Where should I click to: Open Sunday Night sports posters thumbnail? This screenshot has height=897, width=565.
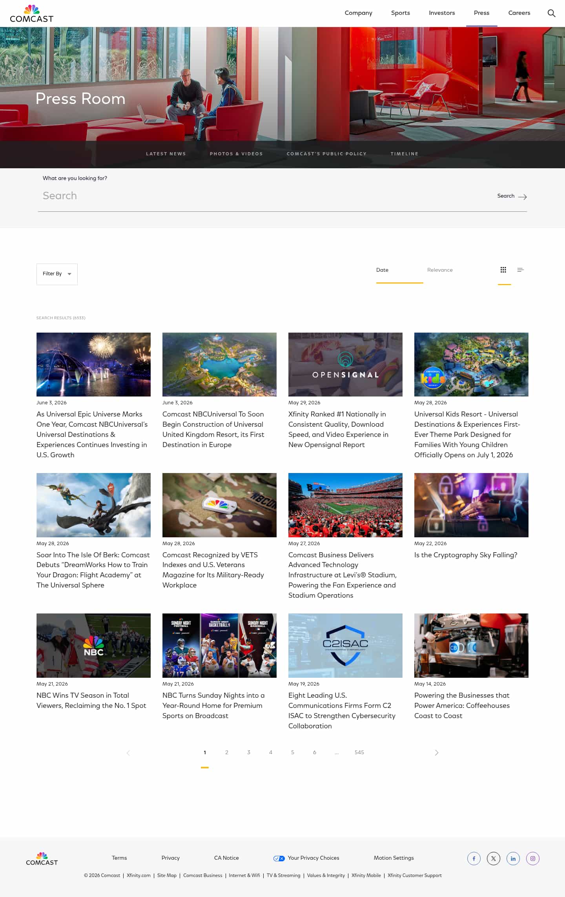click(219, 646)
